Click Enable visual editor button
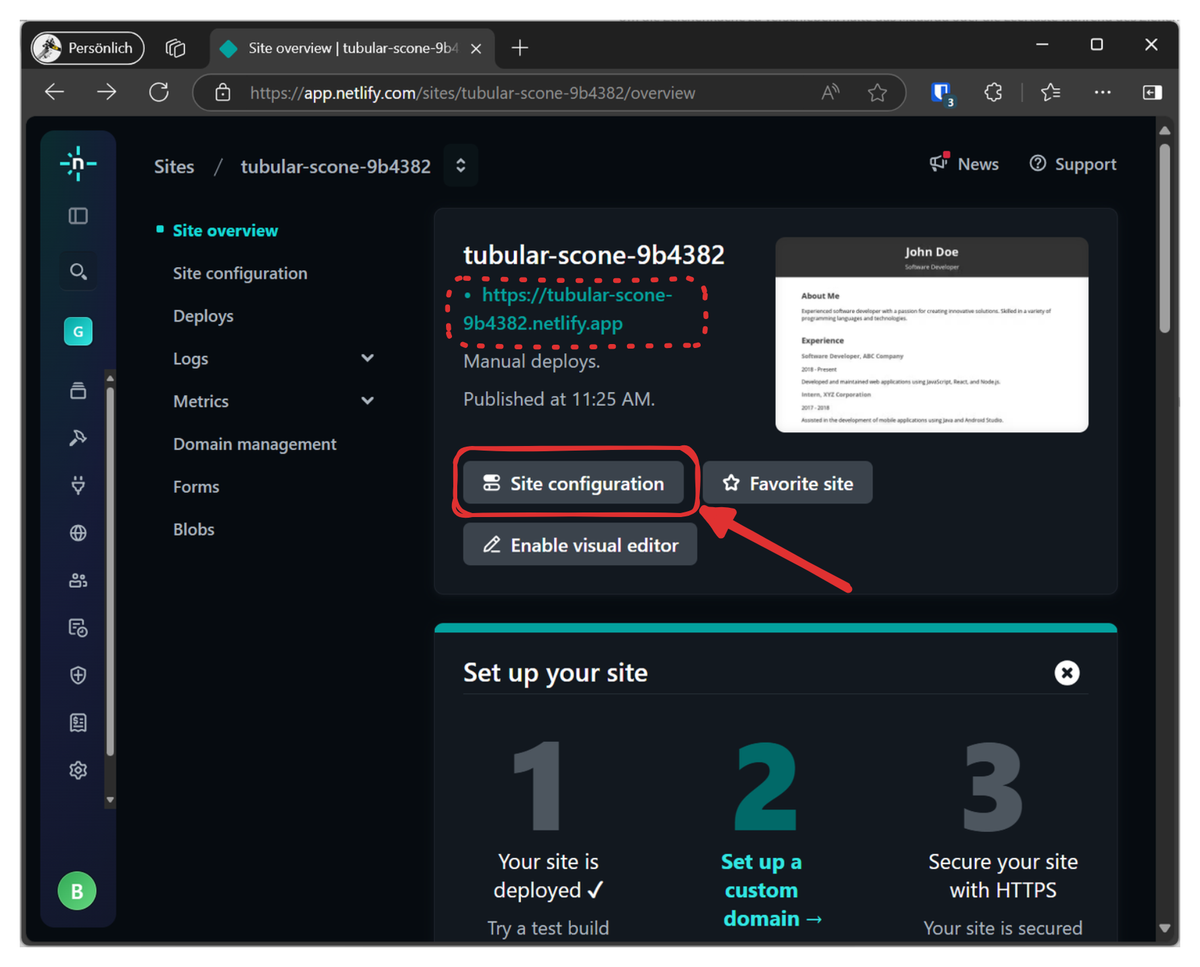The image size is (1200, 967). click(580, 545)
